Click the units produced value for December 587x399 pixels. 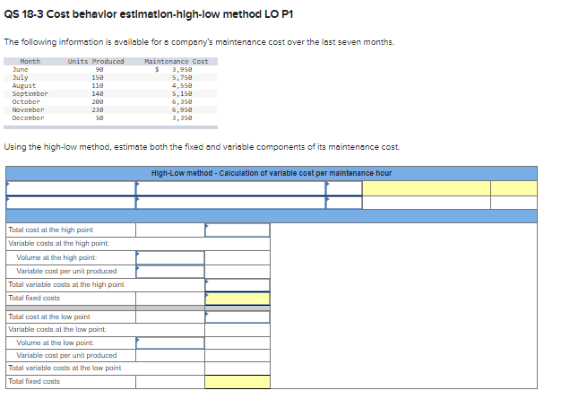(x=99, y=118)
